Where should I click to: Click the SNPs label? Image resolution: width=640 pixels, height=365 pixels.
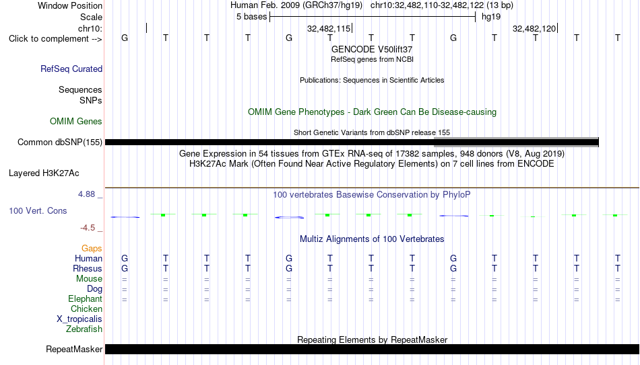(91, 100)
